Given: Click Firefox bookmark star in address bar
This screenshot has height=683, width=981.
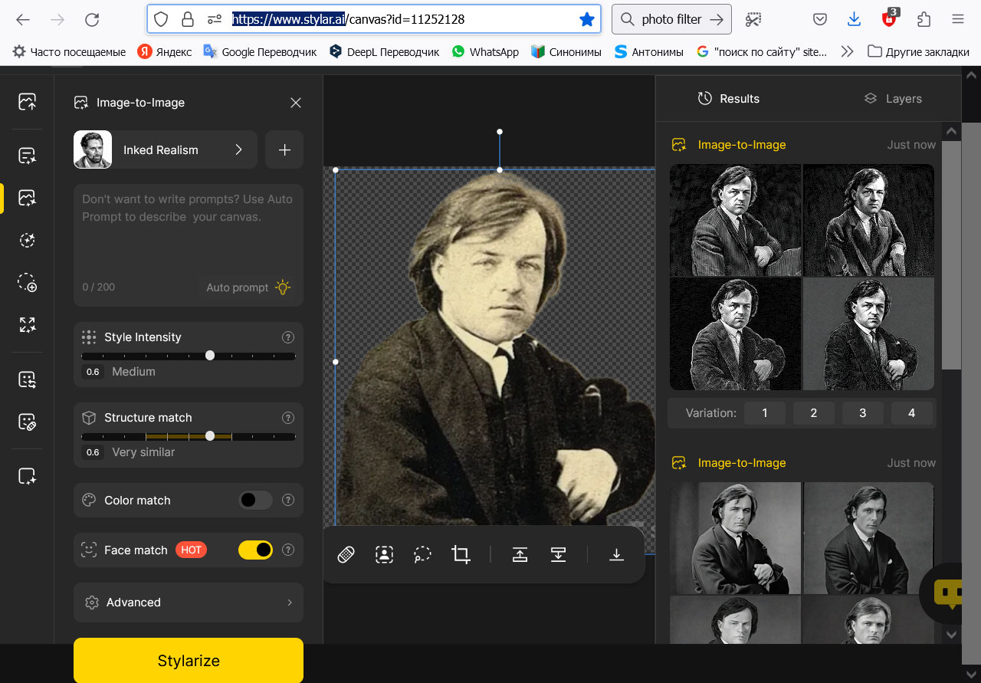Looking at the screenshot, I should [587, 19].
